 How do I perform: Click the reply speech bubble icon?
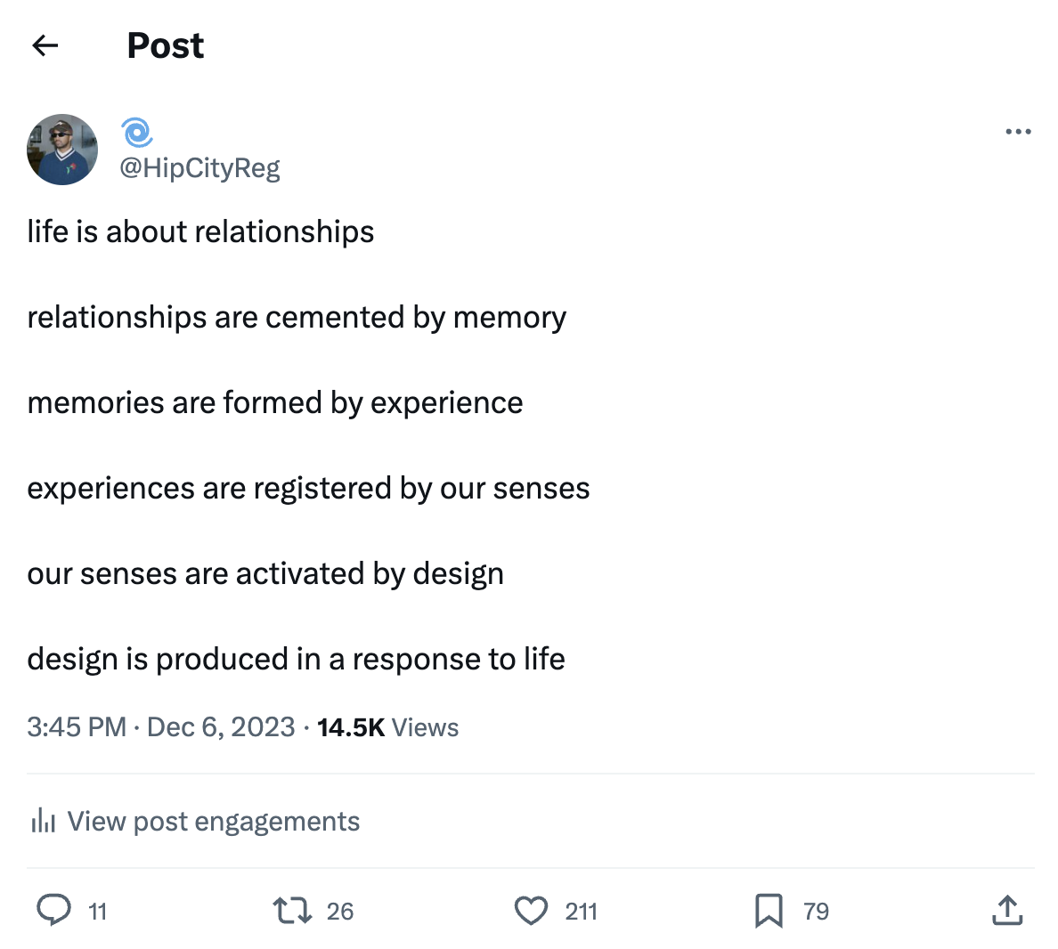(53, 910)
